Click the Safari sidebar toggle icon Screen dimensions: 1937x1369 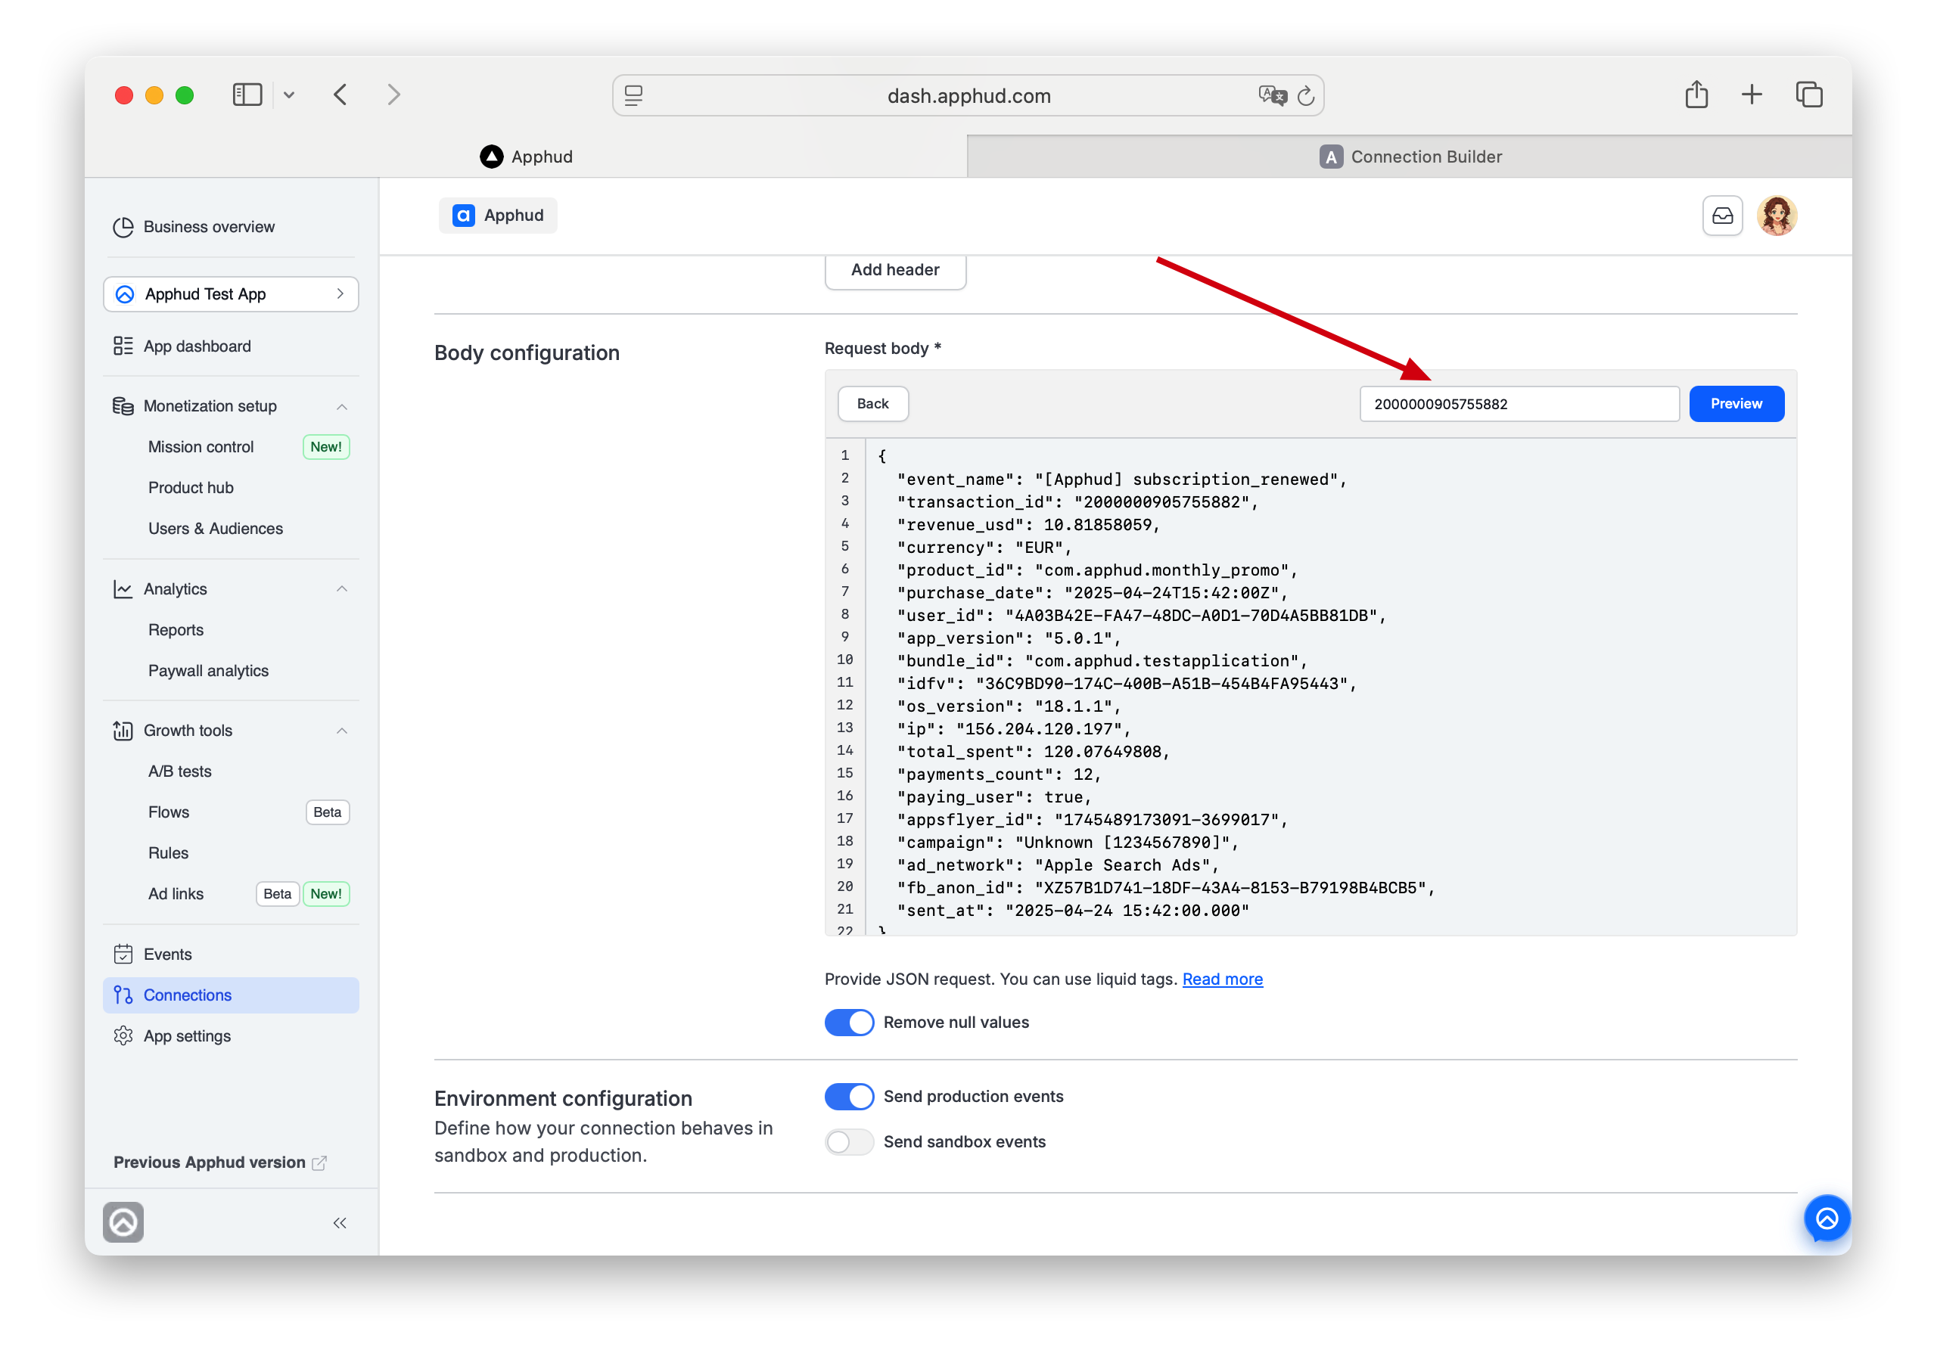tap(247, 95)
